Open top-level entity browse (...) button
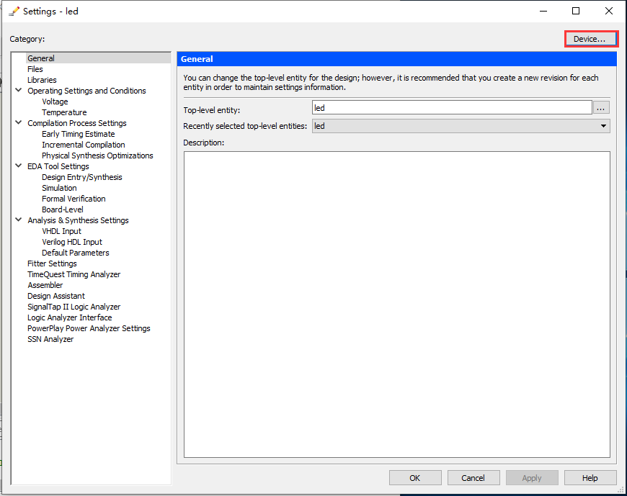This screenshot has width=627, height=496. (x=601, y=108)
